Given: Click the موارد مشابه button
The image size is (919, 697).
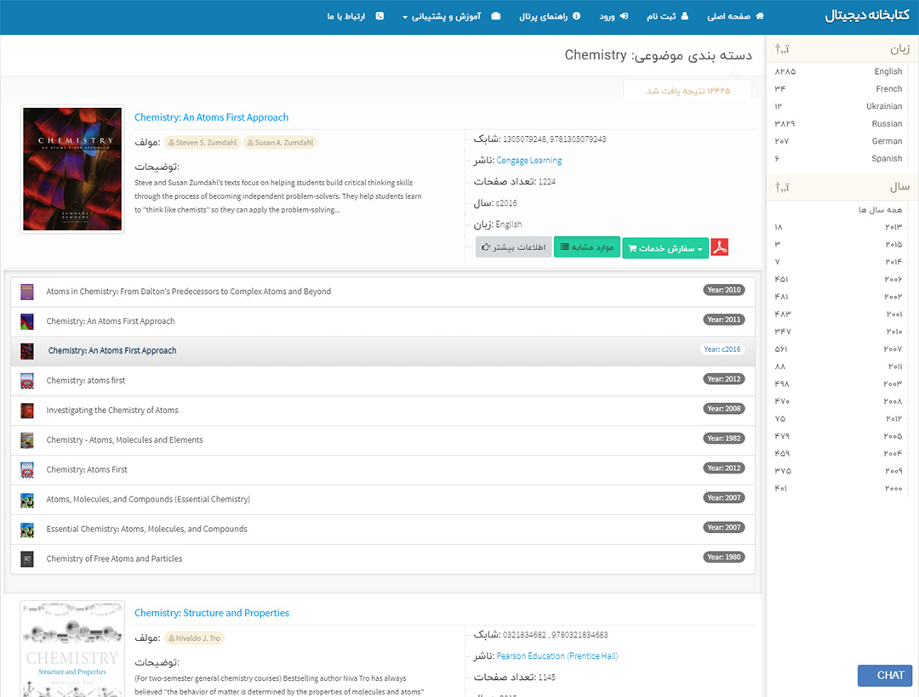Looking at the screenshot, I should (x=587, y=247).
